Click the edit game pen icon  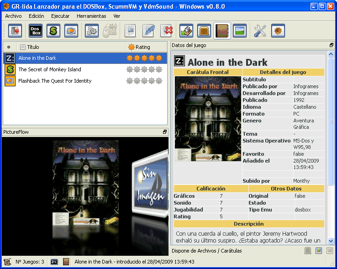(148, 31)
